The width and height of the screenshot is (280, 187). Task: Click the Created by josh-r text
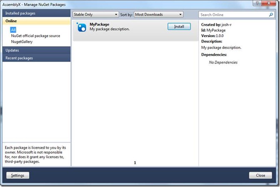(216, 25)
